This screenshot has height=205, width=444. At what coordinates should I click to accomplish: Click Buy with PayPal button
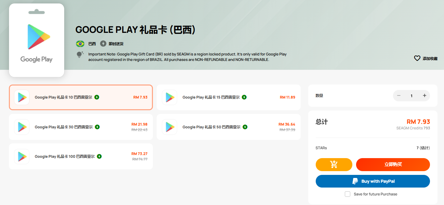pos(373,181)
